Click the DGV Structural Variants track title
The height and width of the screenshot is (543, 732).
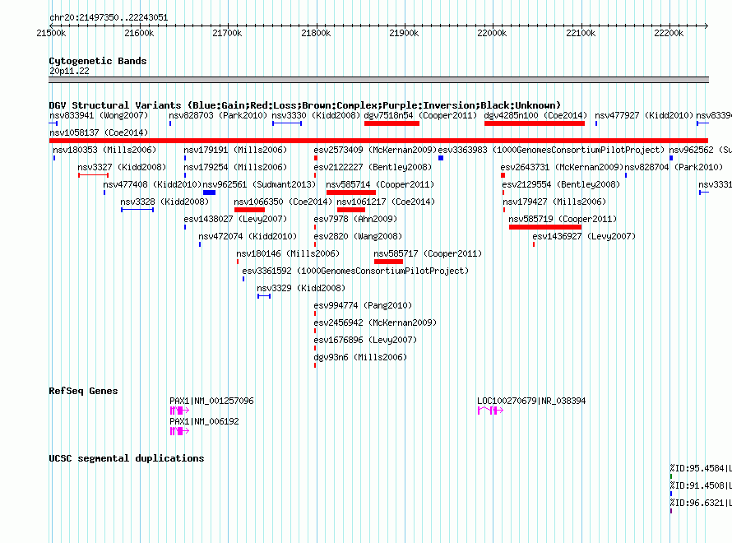tap(304, 105)
